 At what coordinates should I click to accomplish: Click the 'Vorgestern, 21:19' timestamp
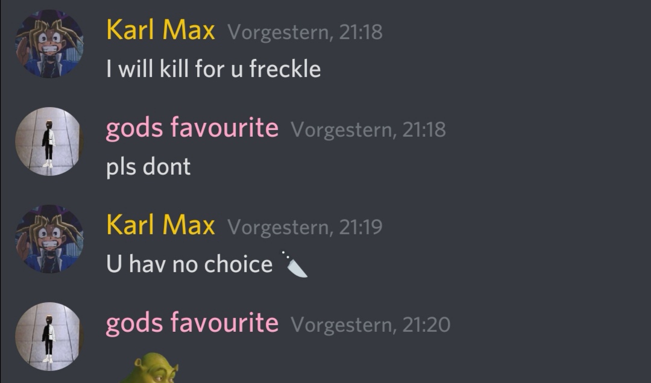[305, 228]
